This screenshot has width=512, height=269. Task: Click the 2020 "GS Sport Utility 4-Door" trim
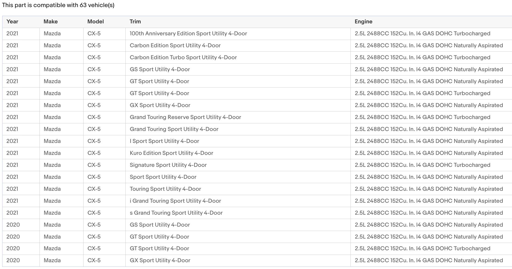160,225
